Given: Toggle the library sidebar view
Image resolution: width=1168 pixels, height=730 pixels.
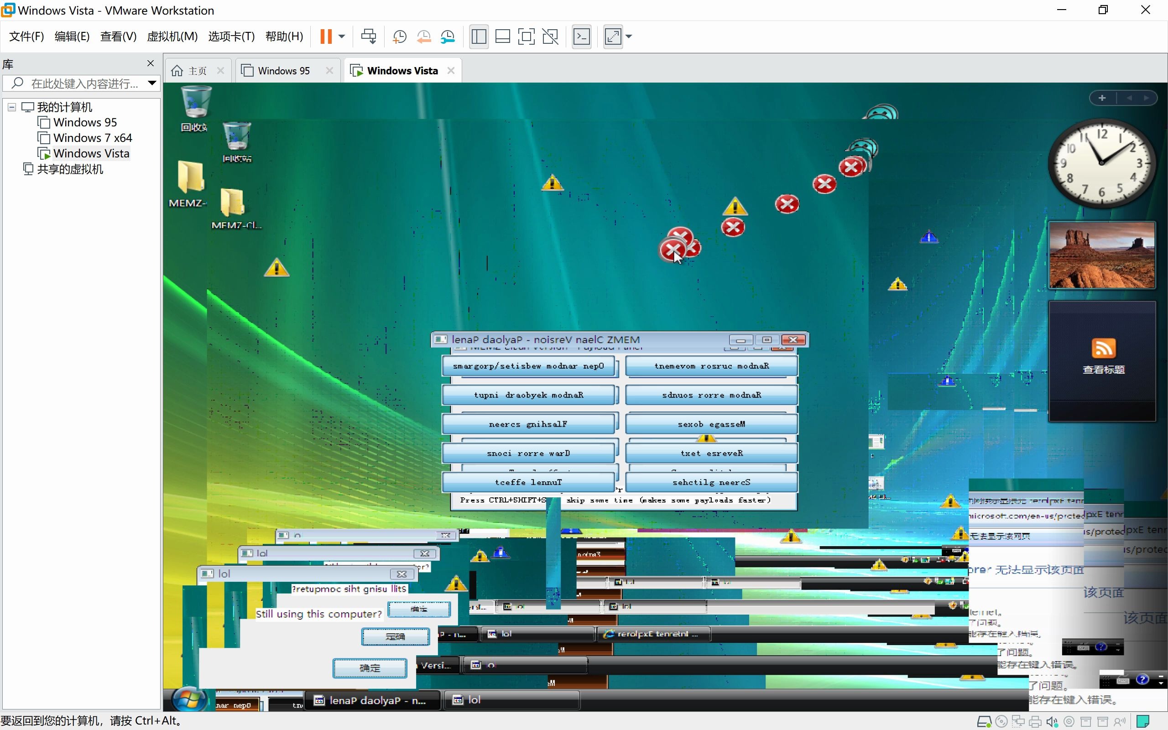Looking at the screenshot, I should (x=479, y=36).
